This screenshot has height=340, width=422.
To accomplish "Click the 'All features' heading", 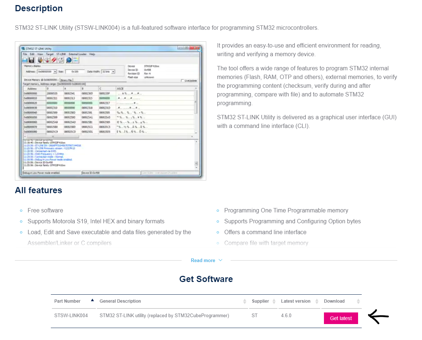I will coord(38,190).
